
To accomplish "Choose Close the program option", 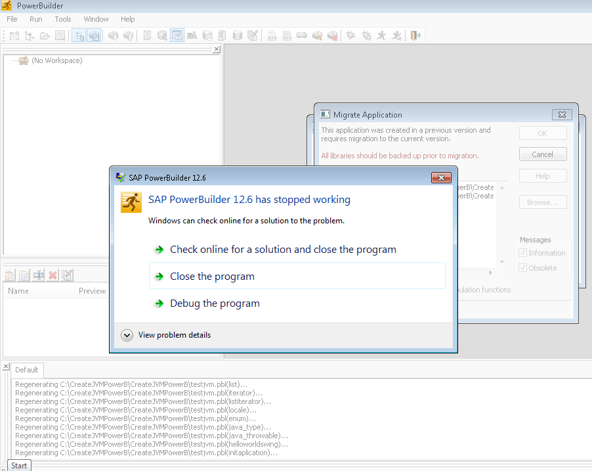I will 297,277.
